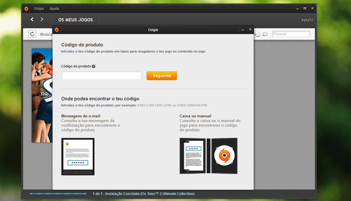Image resolution: width=351 pixels, height=201 pixels.
Task: Open the Ajuda menu
Action: click(x=54, y=9)
